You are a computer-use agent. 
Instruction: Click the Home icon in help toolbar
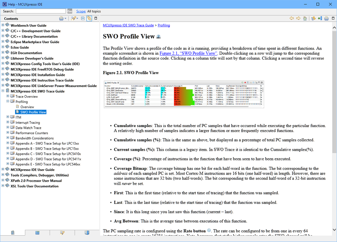coord(305,18)
